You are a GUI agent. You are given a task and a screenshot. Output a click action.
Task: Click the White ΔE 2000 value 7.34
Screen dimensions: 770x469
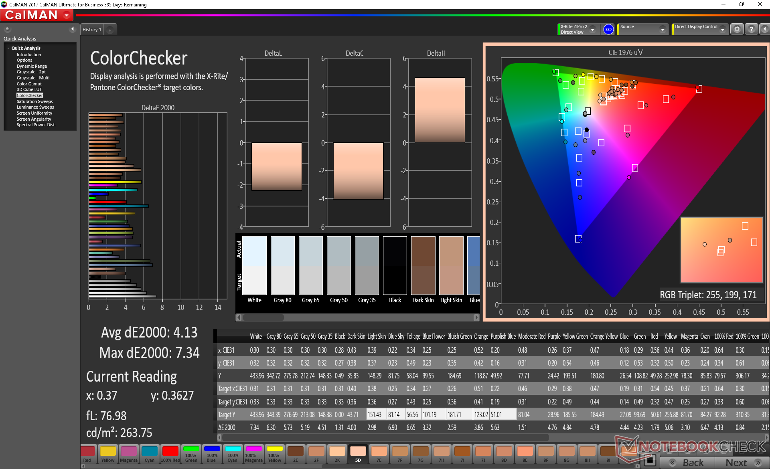(x=254, y=428)
